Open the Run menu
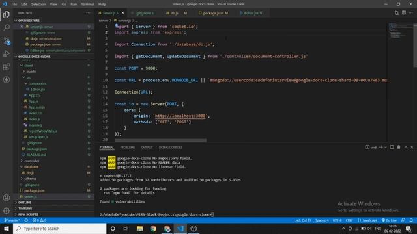417x234 pixels. point(74,5)
